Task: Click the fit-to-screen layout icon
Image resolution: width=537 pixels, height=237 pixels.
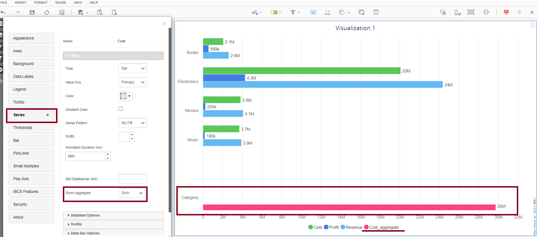Action: pos(471,12)
